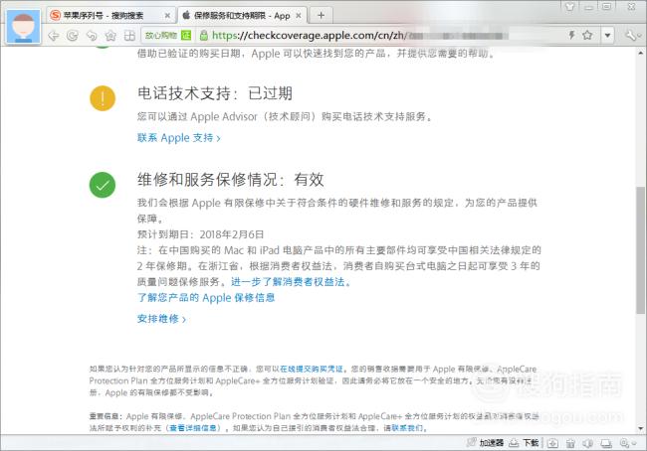
Task: Open 进一步了解消费者权益法 link
Action: 291,282
